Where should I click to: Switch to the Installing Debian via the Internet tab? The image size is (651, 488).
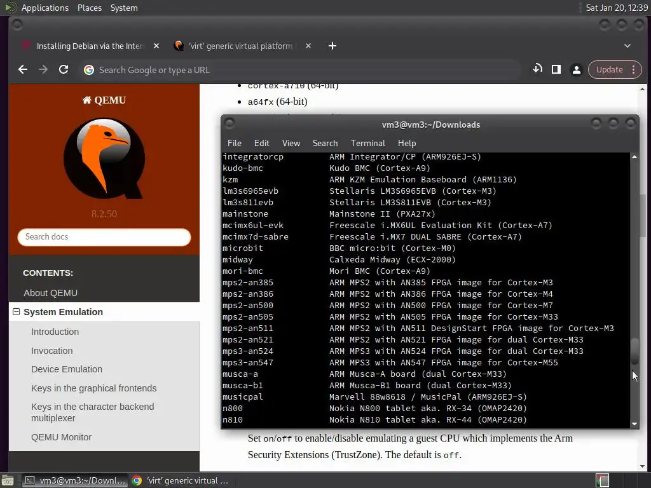(90, 46)
